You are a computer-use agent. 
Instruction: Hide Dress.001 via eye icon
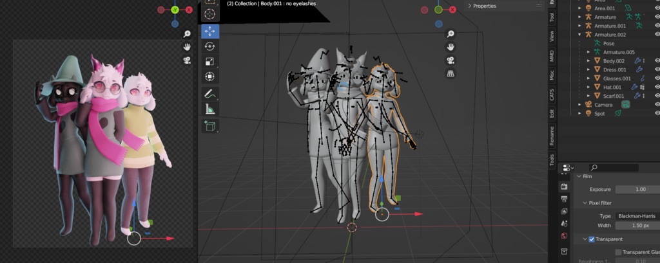(x=657, y=69)
